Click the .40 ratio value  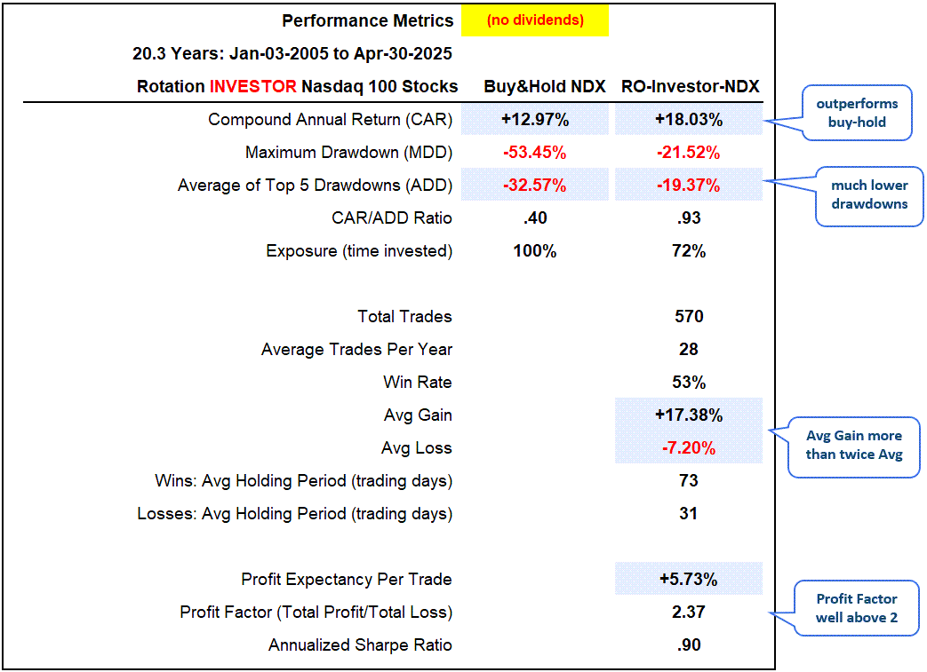pyautogui.click(x=535, y=218)
